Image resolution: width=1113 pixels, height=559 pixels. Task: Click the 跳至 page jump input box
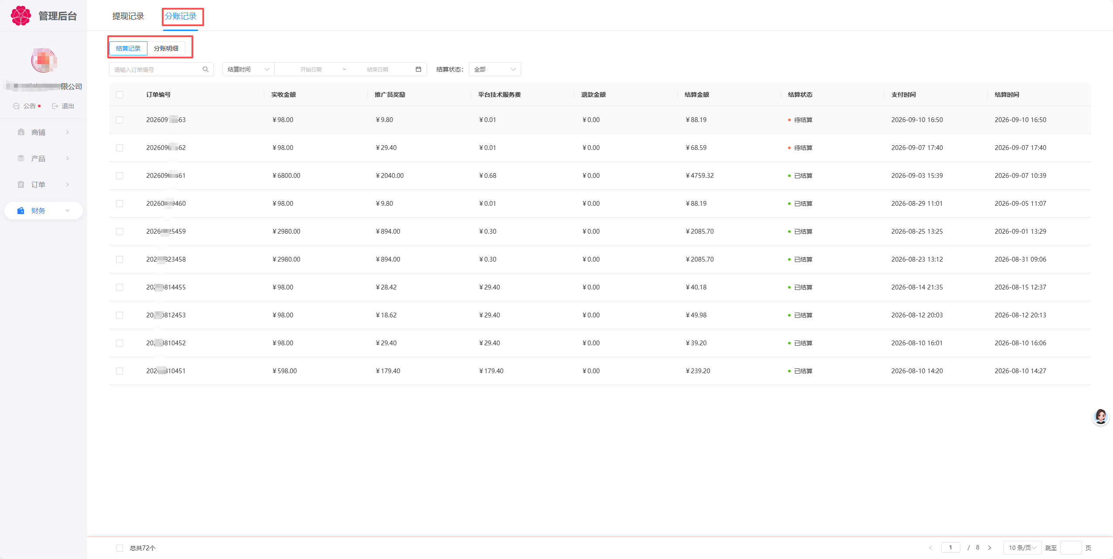(1071, 548)
